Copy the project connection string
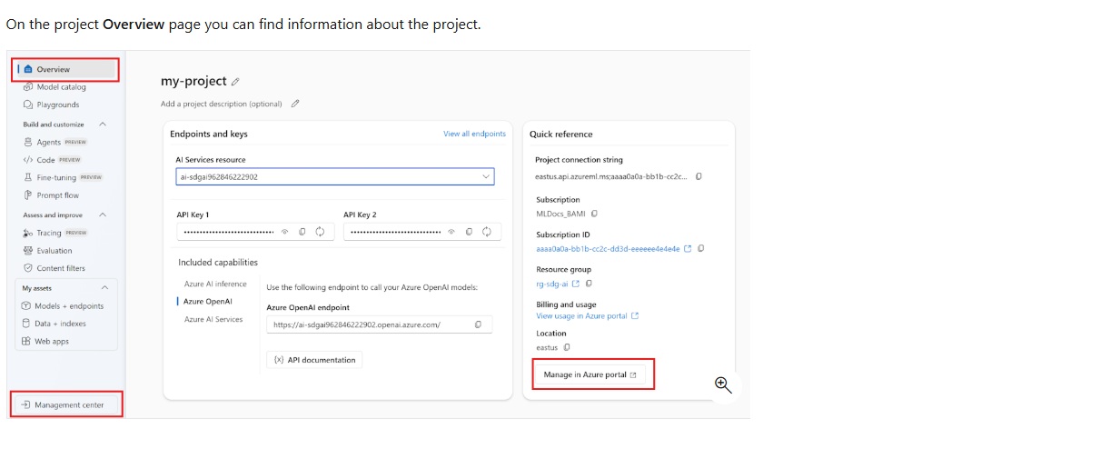This screenshot has height=469, width=1110. (x=699, y=176)
